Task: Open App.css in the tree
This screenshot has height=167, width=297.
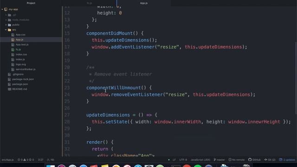Action: click(20, 35)
